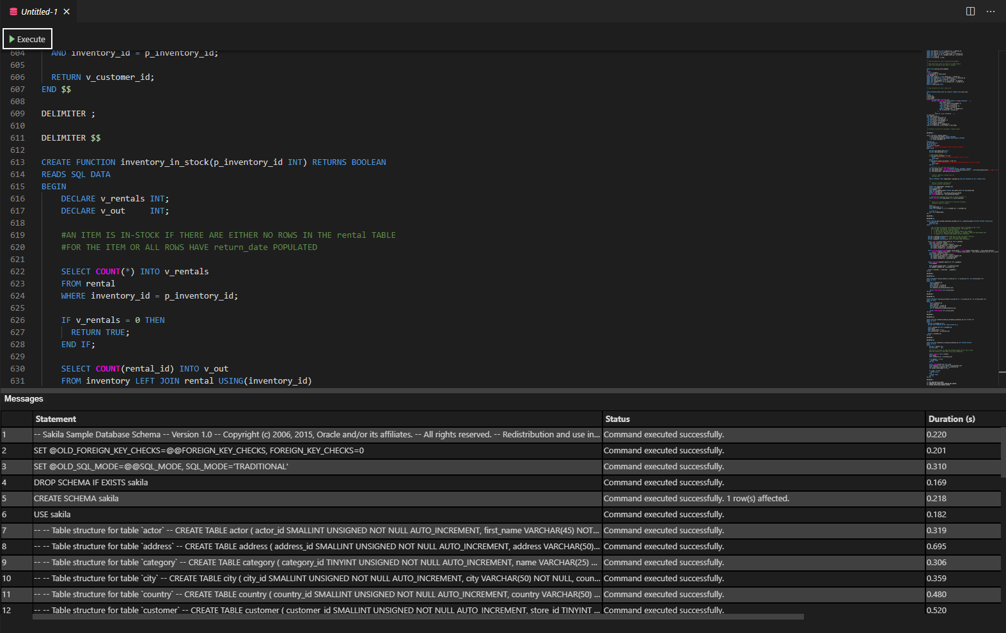Click the Duration (s) column header

click(951, 419)
